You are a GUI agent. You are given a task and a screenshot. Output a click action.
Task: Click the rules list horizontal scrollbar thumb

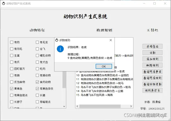100,106
